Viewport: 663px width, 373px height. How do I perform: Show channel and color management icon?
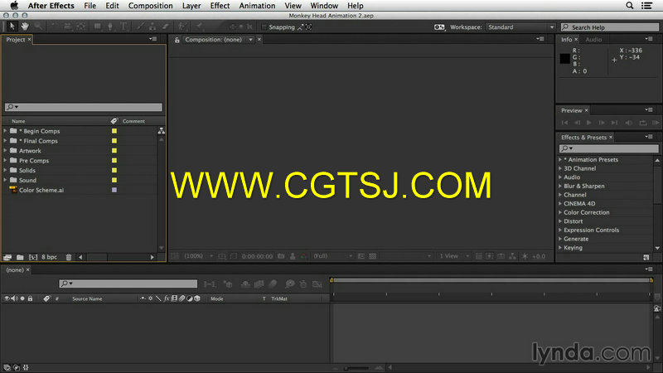pyautogui.click(x=303, y=256)
